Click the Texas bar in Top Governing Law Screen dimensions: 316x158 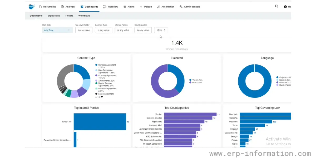click(x=252, y=125)
